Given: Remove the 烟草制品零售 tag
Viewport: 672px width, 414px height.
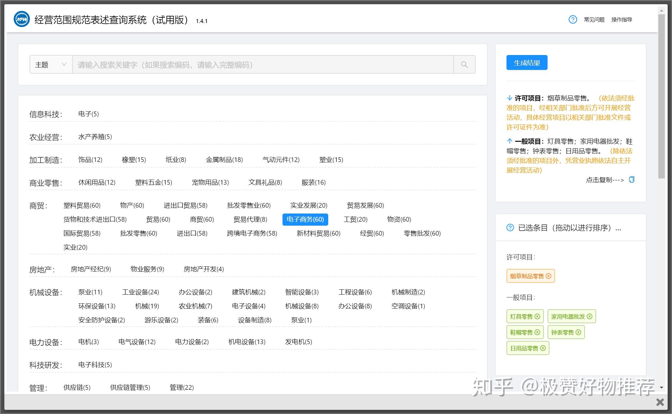Looking at the screenshot, I should (548, 276).
